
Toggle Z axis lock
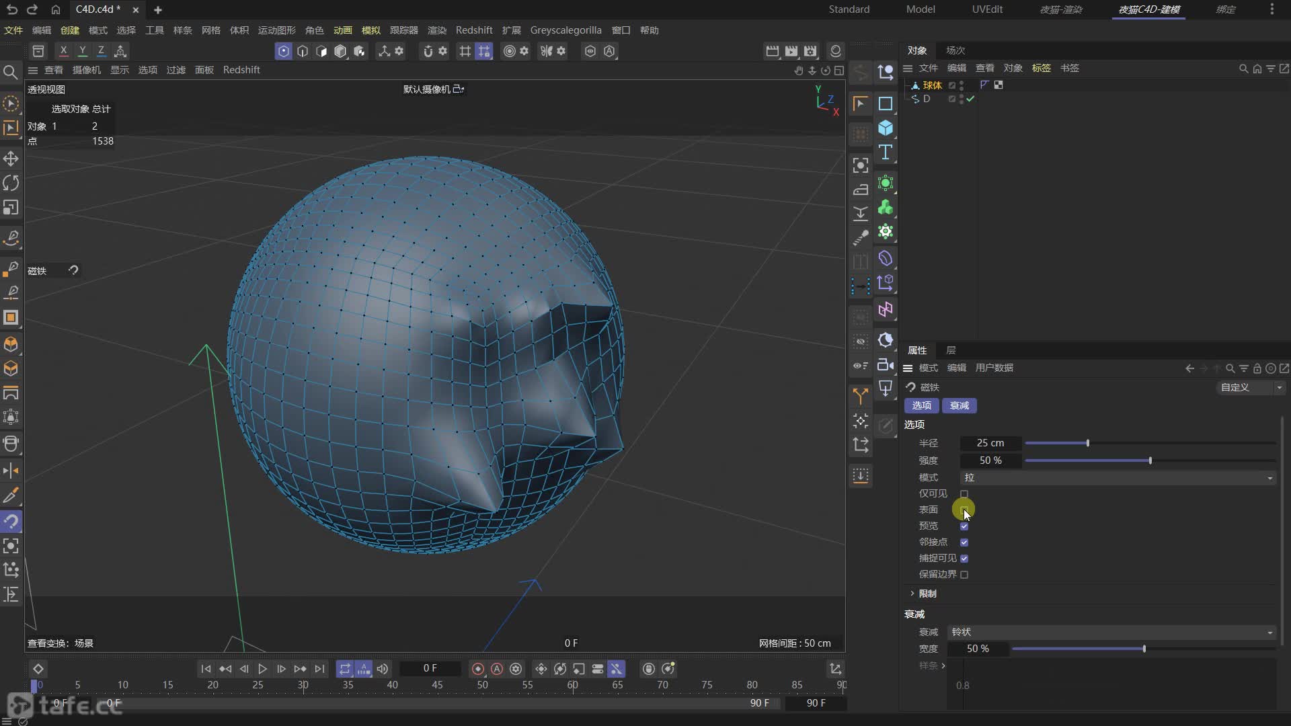(x=101, y=50)
